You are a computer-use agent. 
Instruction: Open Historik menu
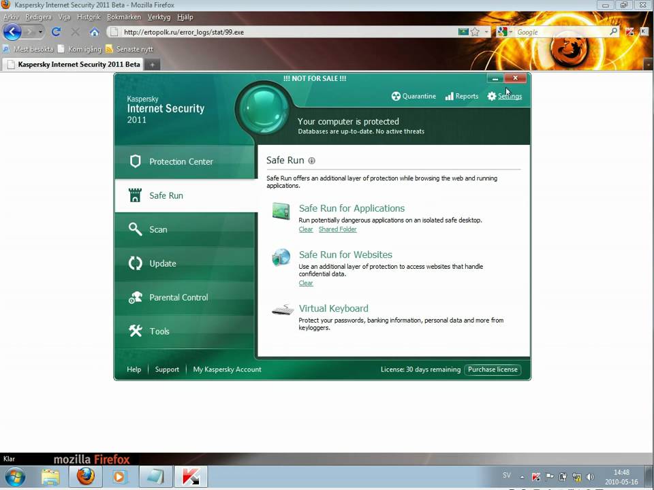(89, 17)
